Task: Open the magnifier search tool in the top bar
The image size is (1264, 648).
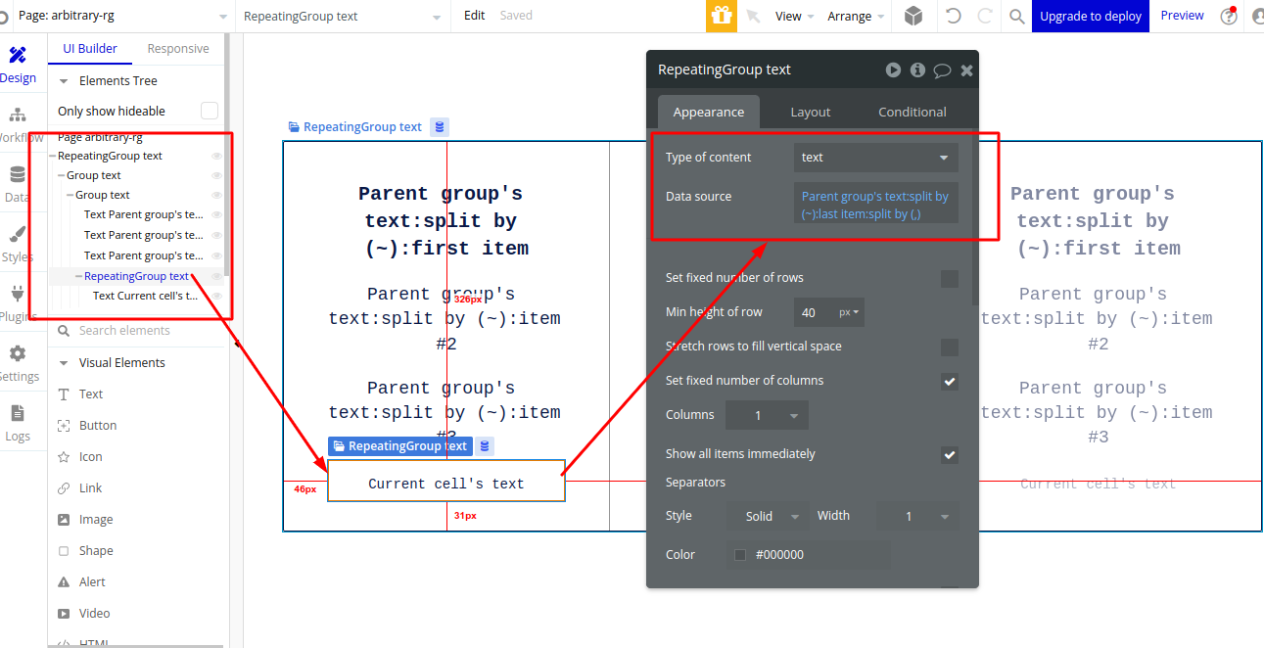Action: [1017, 16]
